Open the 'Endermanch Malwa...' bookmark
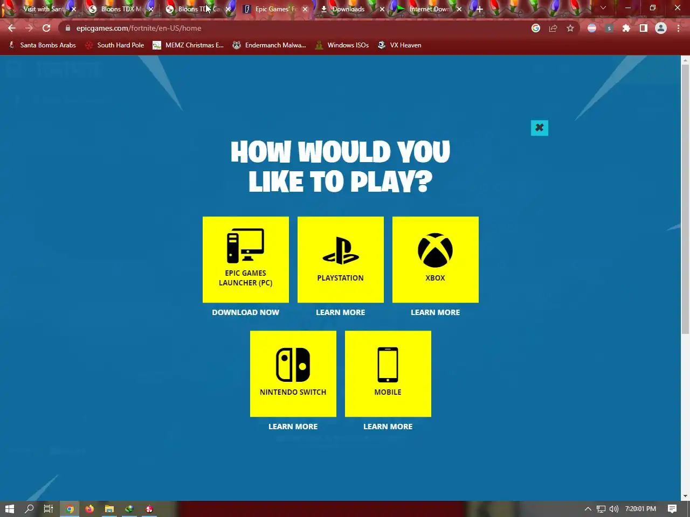Screen dimensions: 690x517 269,45
